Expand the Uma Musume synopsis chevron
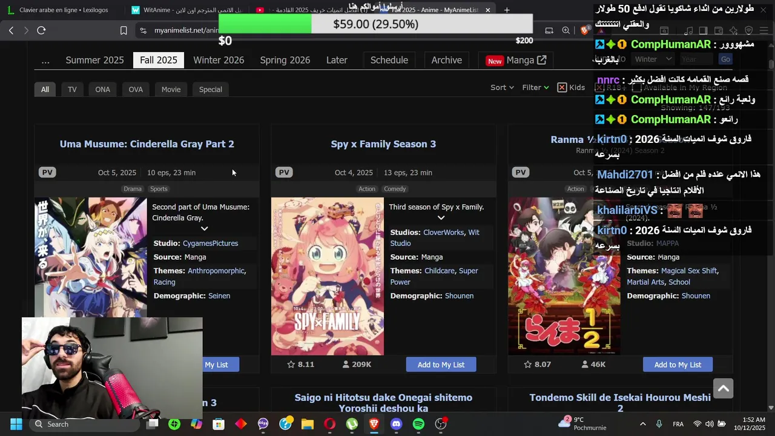The height and width of the screenshot is (436, 775). (x=204, y=228)
